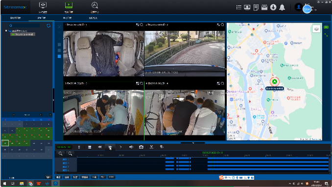Viewport: 332px width, 187px height.
Task: Open the alarm bell notifications
Action: click(282, 7)
